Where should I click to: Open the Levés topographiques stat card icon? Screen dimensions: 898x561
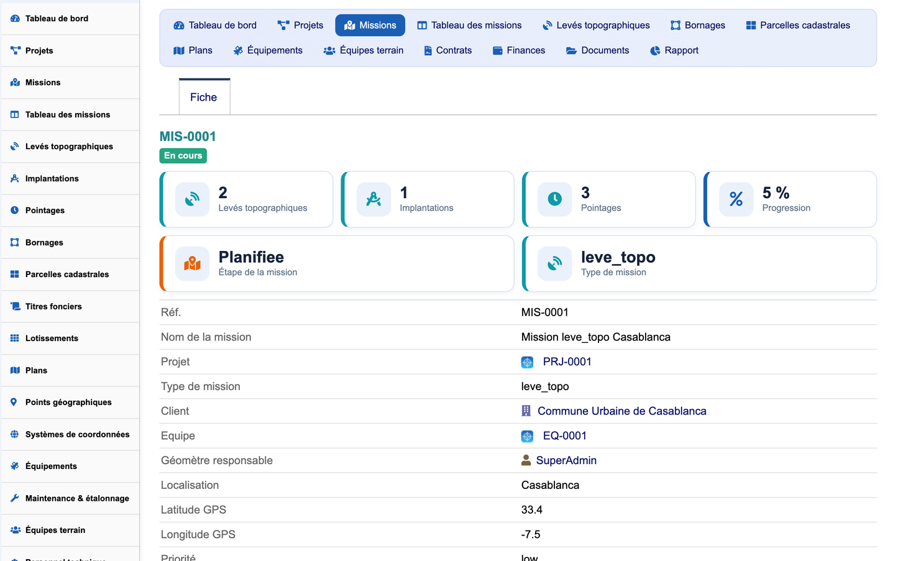(x=192, y=199)
